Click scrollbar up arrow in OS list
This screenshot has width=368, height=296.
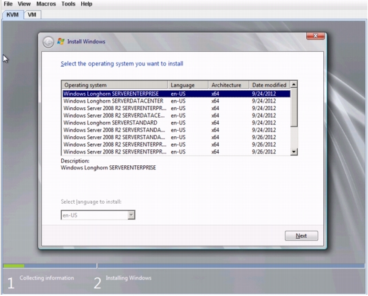(x=294, y=85)
